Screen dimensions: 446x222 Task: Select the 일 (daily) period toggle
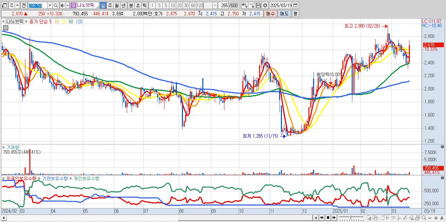[x=103, y=5]
